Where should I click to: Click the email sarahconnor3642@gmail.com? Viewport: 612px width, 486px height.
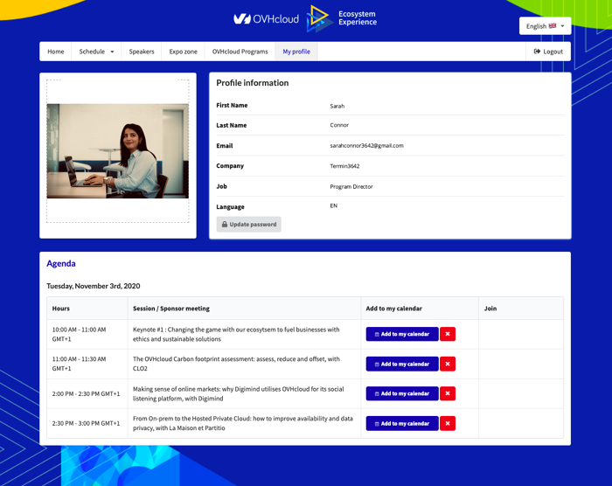tap(367, 146)
